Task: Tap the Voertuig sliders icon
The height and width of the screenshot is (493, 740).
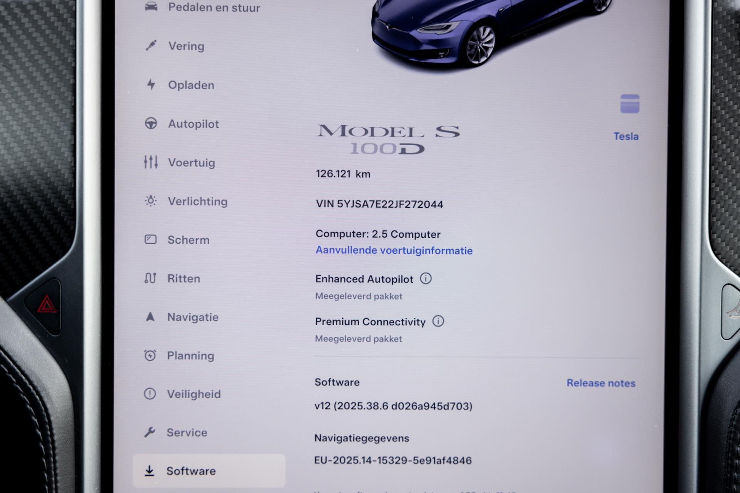Action: (151, 162)
